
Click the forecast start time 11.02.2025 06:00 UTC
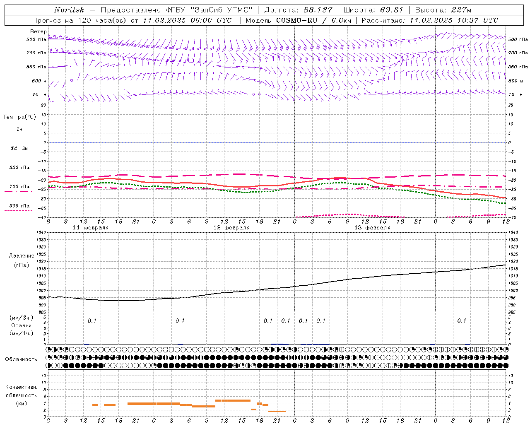187,20
